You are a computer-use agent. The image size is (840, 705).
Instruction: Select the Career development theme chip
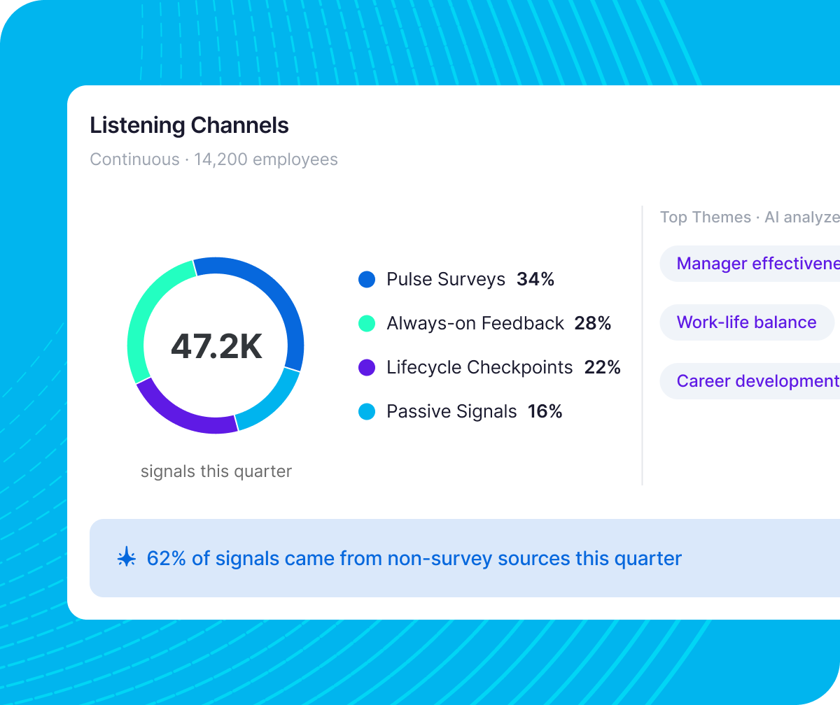750,381
